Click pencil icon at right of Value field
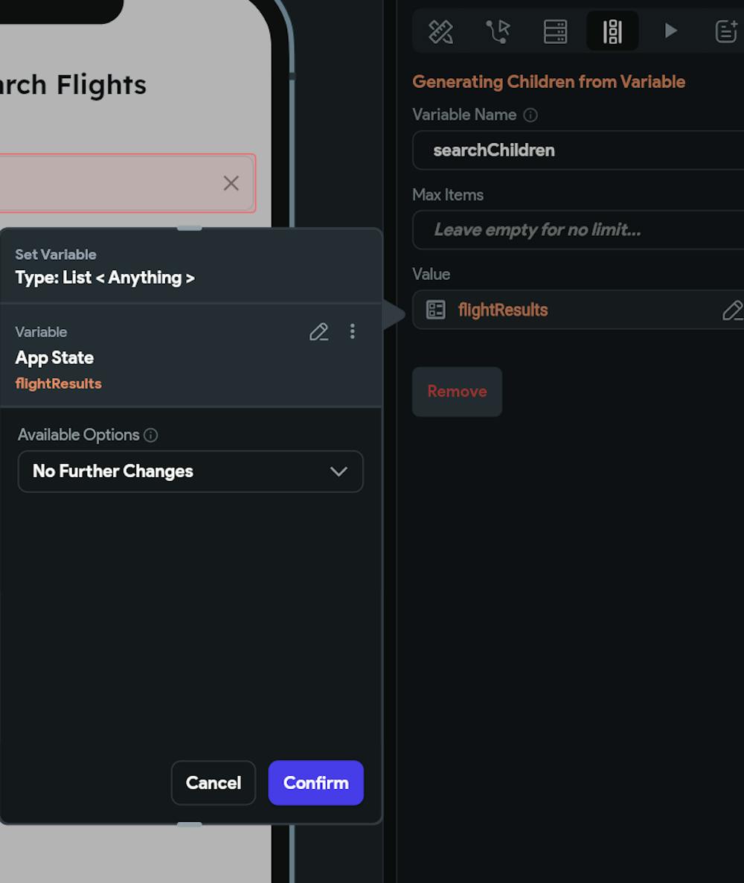Screen dimensions: 744x883 [732, 310]
